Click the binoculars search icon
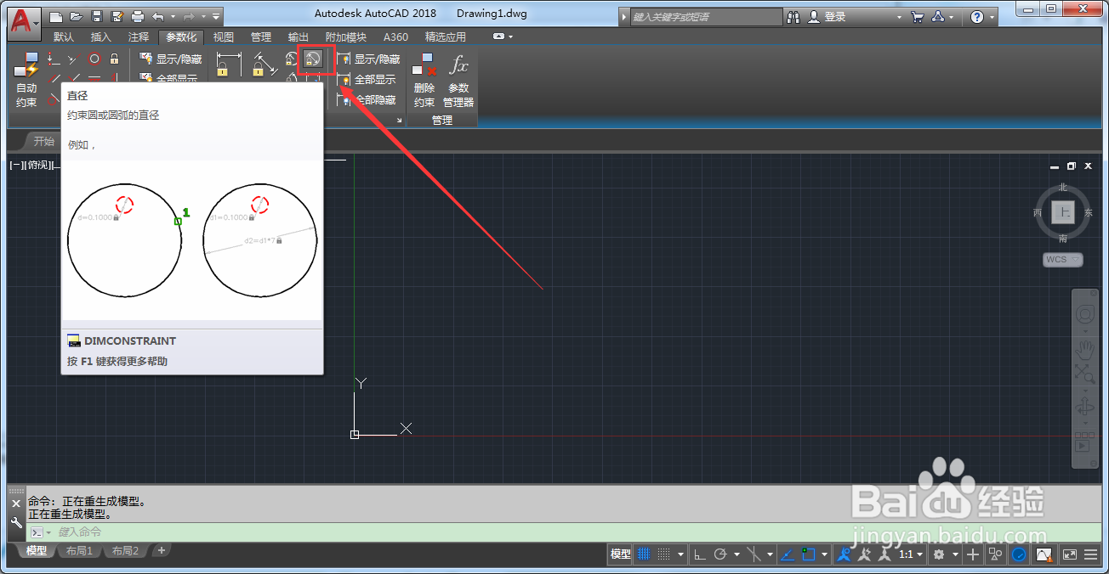This screenshot has height=574, width=1109. coord(794,16)
